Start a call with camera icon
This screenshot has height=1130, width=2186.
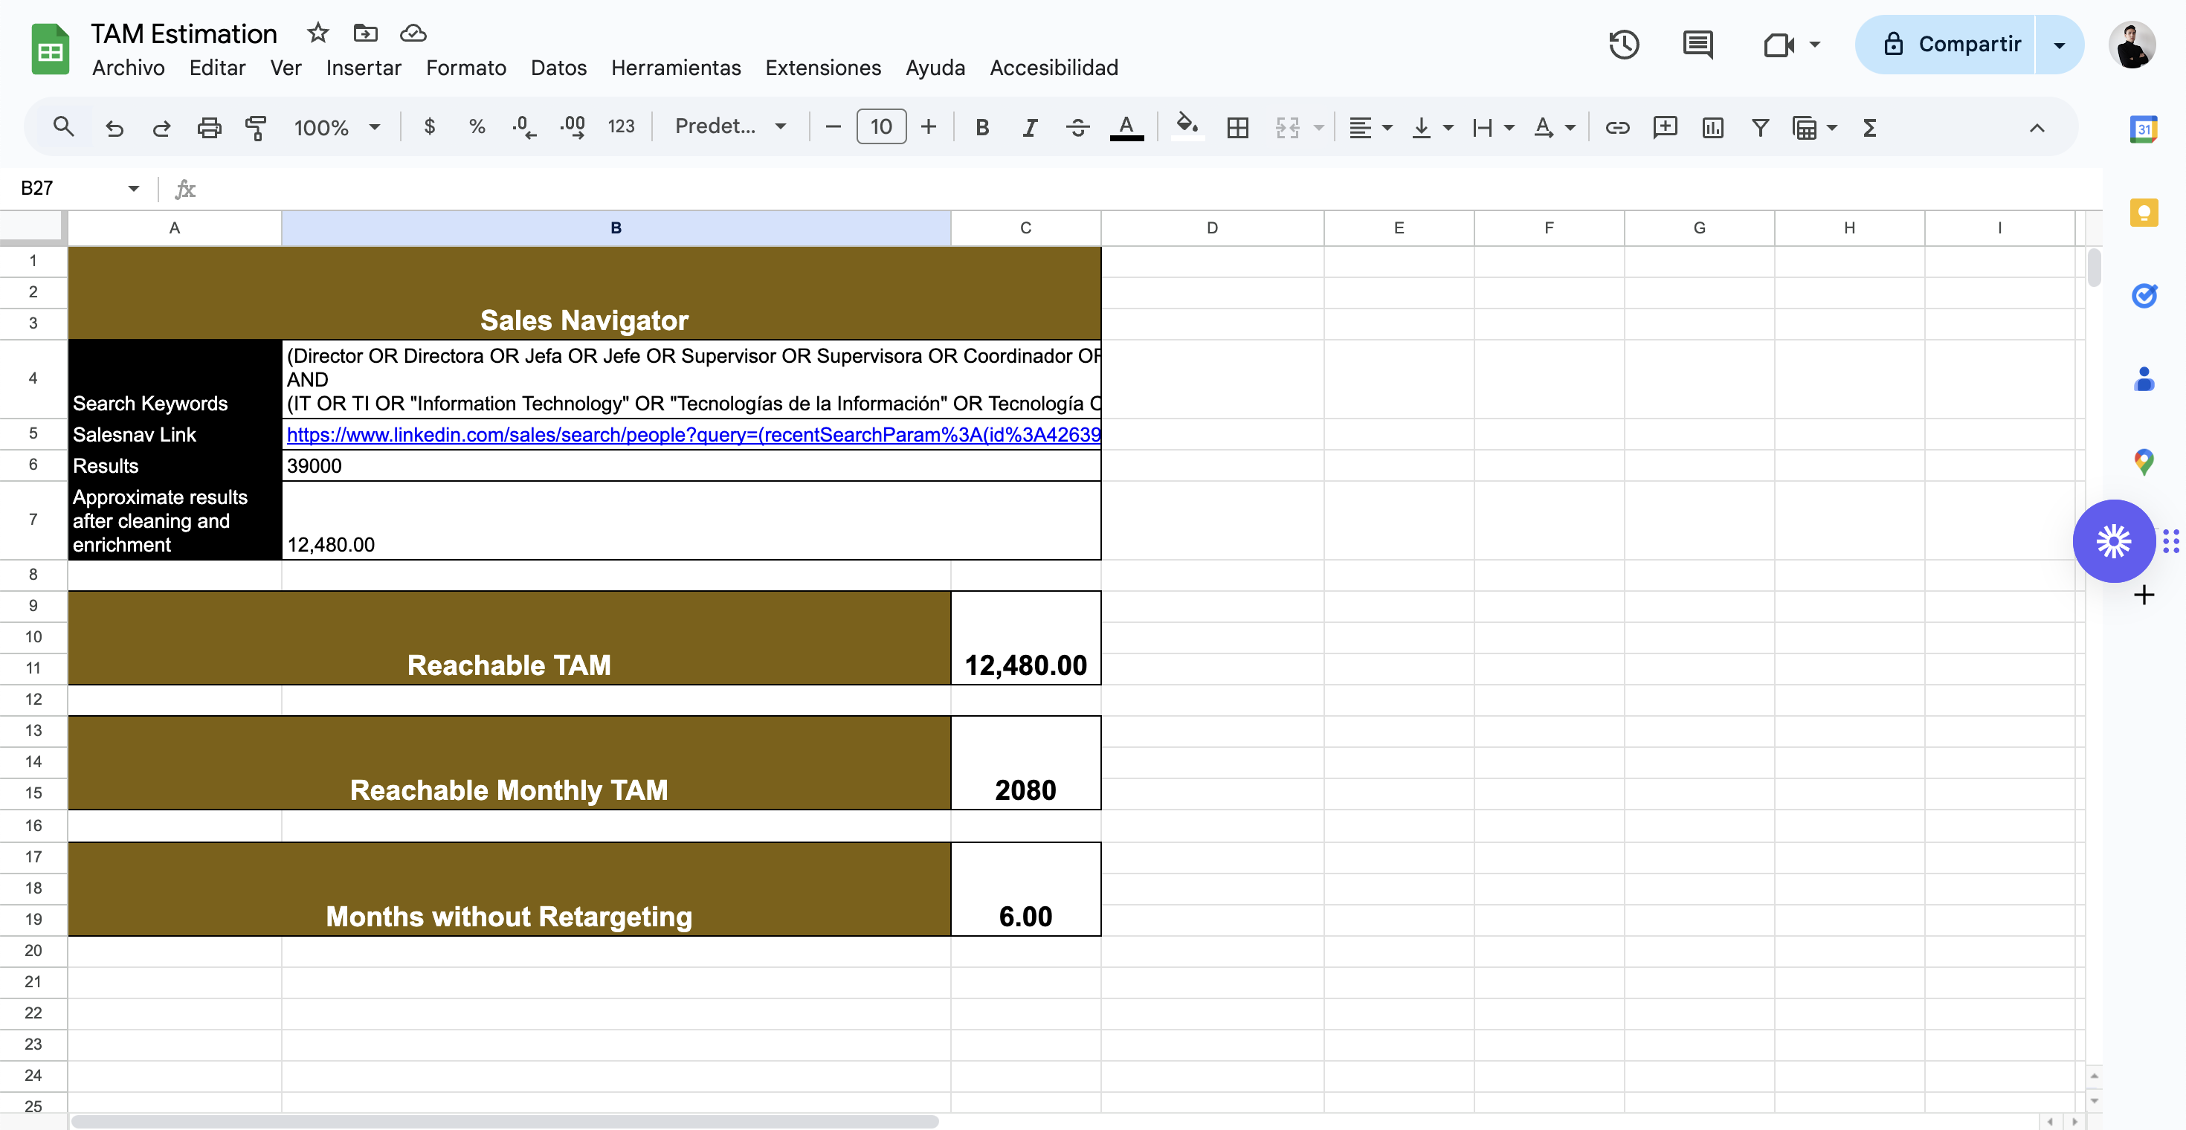(1779, 44)
